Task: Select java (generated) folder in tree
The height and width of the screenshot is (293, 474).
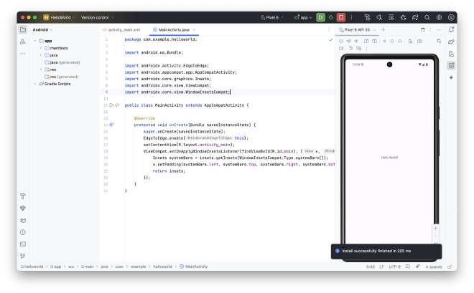Action: click(62, 62)
